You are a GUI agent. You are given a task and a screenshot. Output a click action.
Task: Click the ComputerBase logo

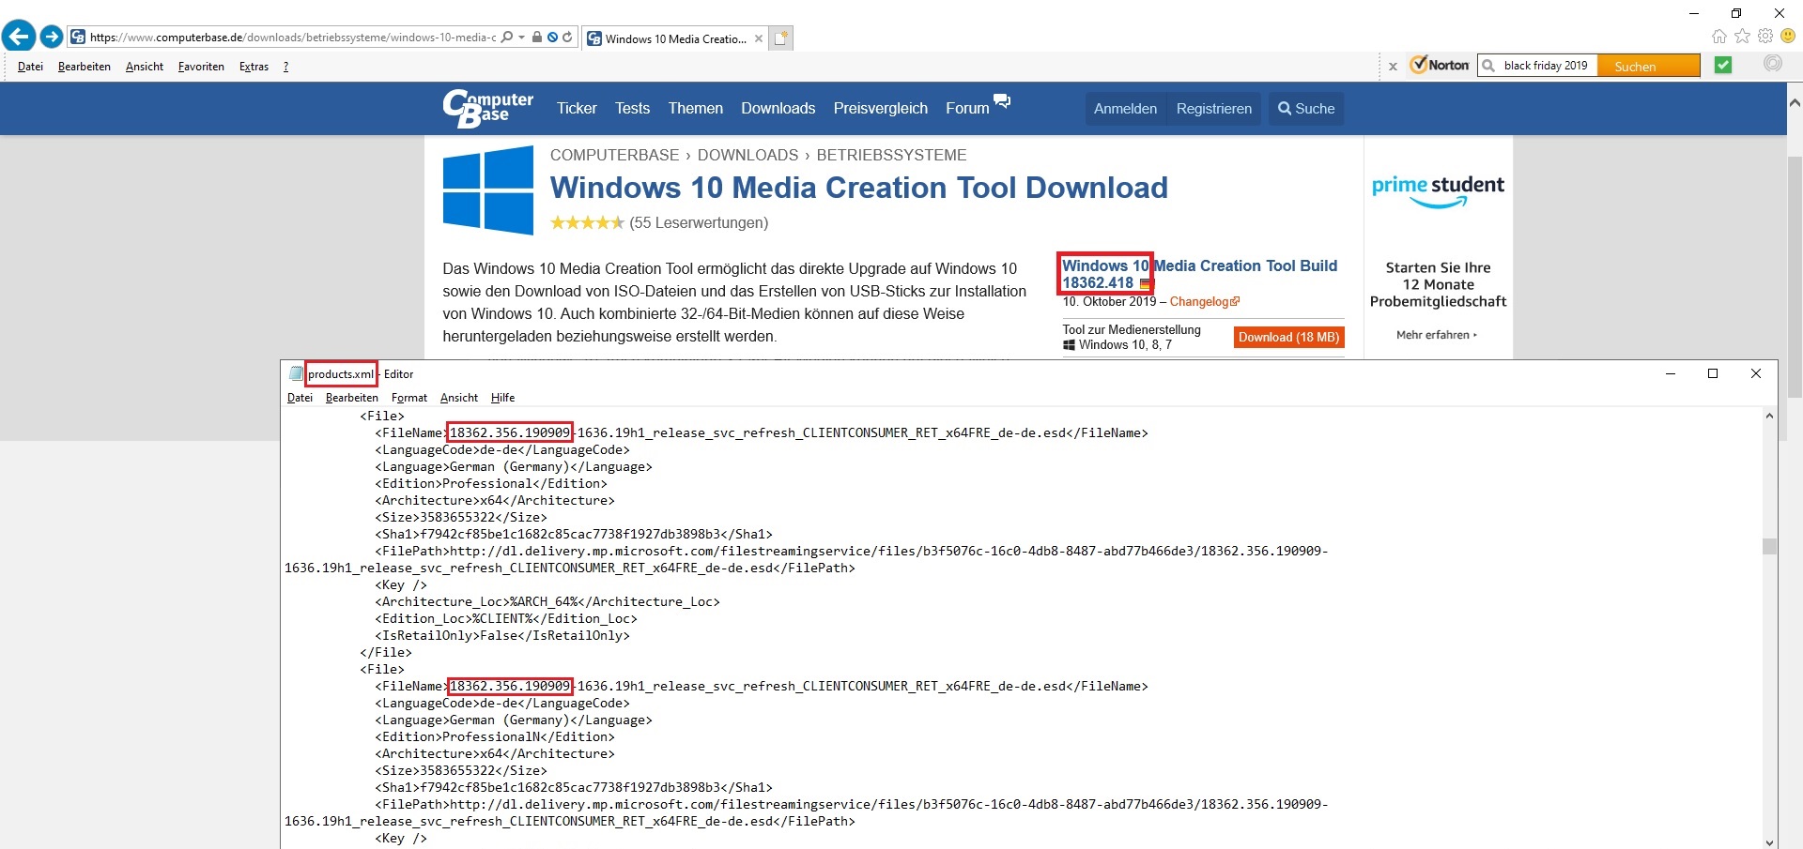point(487,108)
